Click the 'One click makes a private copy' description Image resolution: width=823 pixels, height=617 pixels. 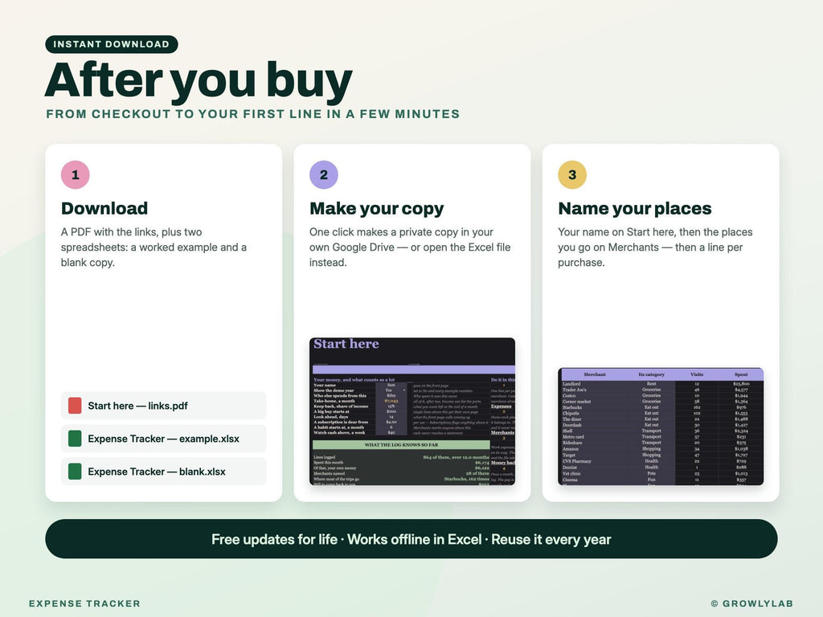410,247
